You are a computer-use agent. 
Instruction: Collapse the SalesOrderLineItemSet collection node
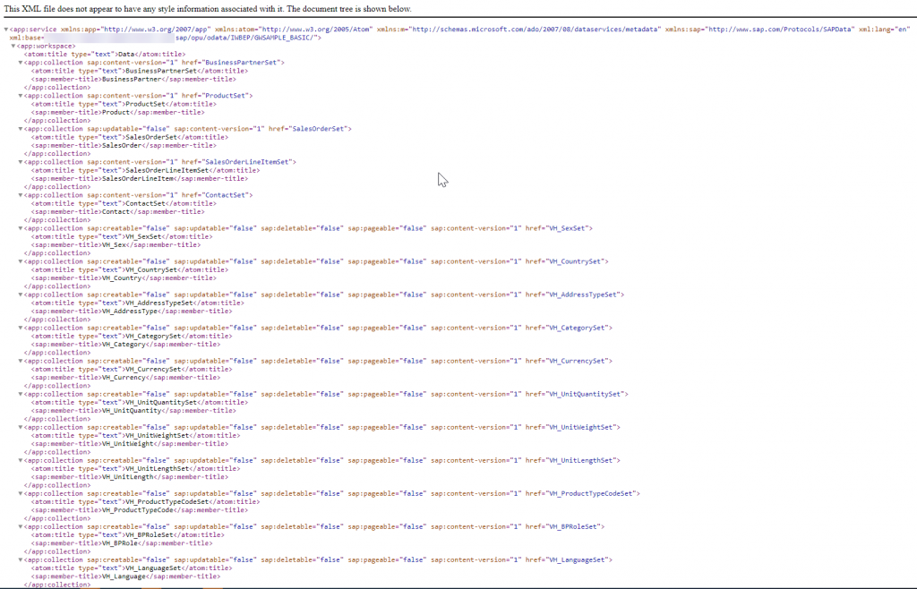tap(20, 162)
